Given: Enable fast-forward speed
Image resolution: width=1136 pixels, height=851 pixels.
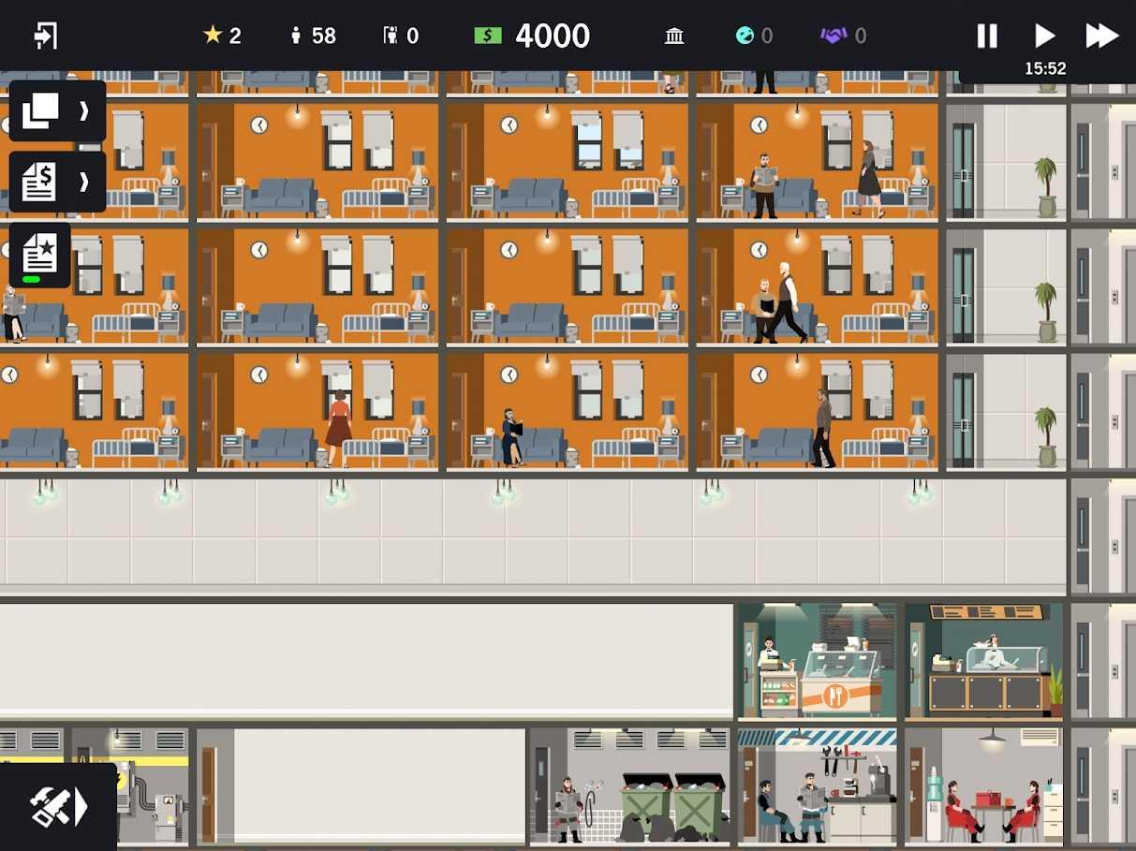Looking at the screenshot, I should [1102, 36].
